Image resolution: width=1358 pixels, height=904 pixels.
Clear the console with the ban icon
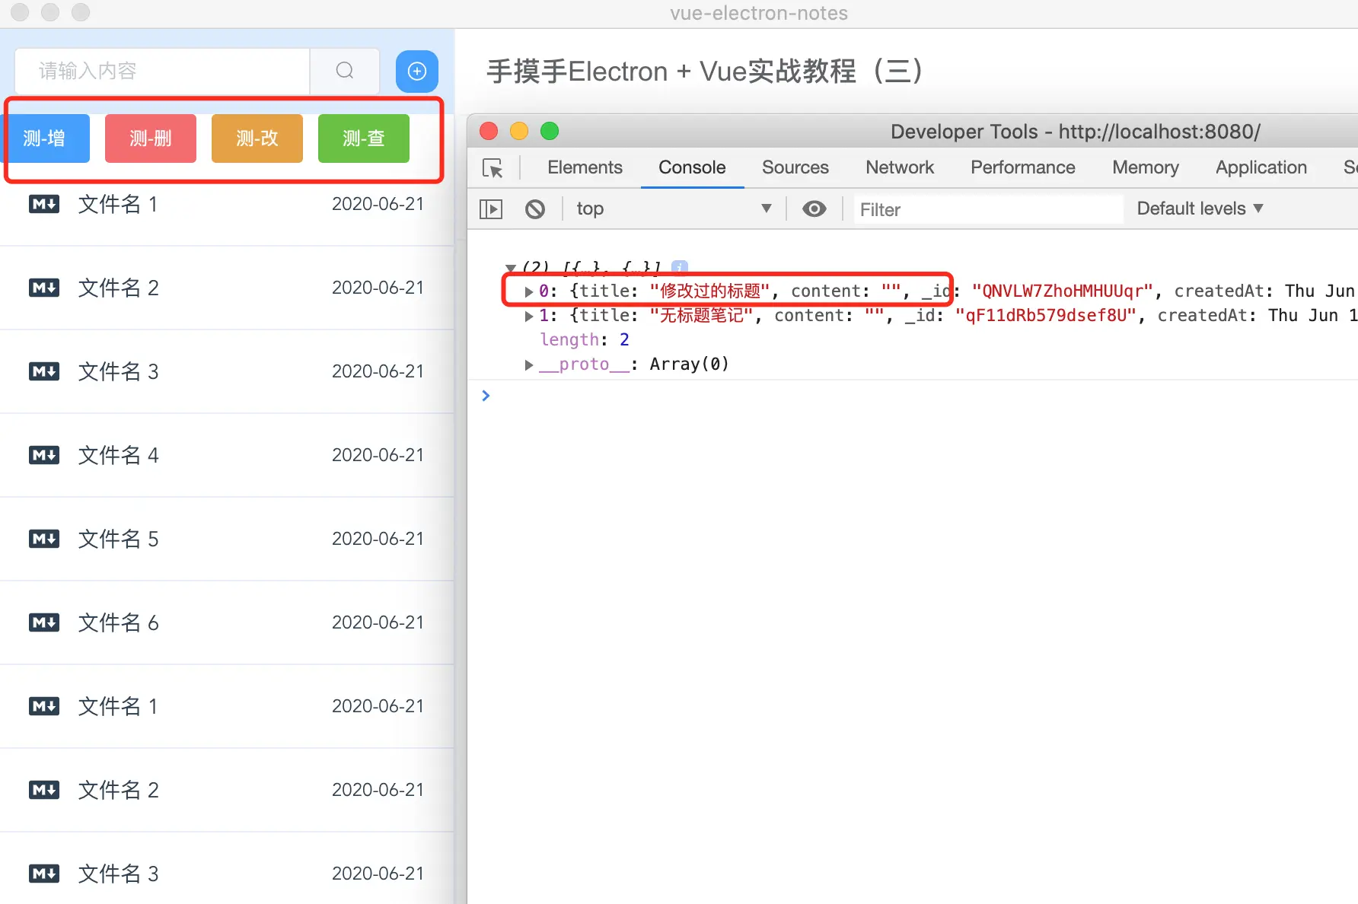point(535,208)
